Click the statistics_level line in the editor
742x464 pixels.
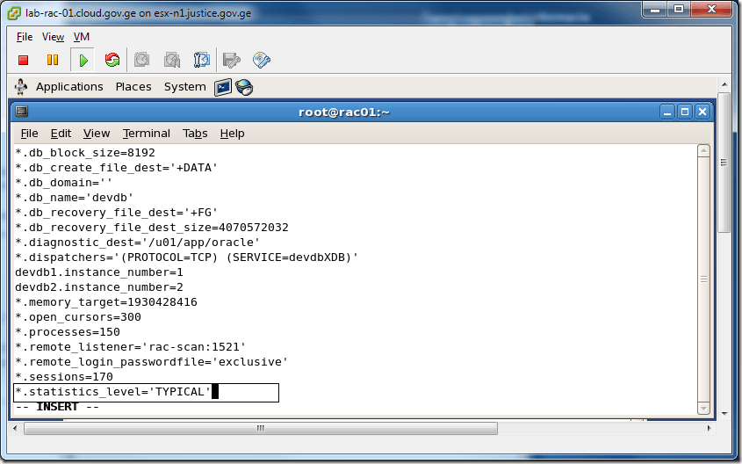[x=114, y=392]
